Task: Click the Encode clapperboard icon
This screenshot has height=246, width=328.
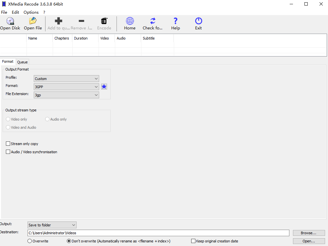Action: point(104,21)
